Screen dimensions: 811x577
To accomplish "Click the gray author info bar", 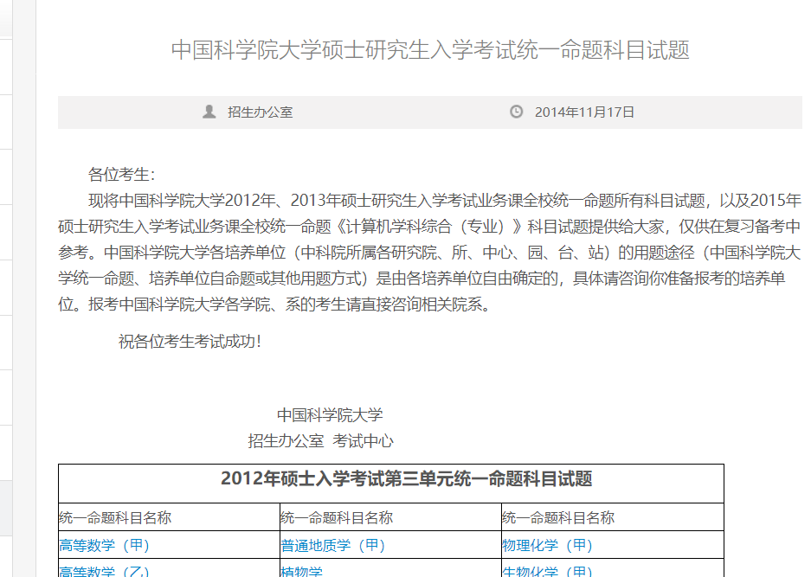I will tap(389, 111).
